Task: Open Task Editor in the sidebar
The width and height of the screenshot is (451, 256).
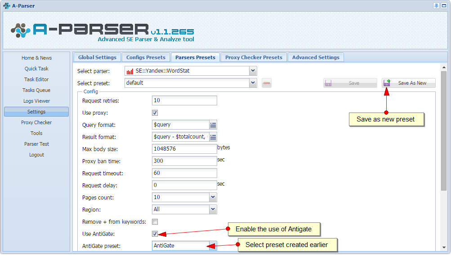Action: pyautogui.click(x=36, y=79)
